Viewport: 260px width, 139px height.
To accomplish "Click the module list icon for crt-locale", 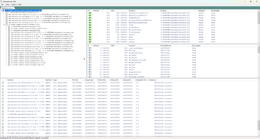I will tap(3, 89).
